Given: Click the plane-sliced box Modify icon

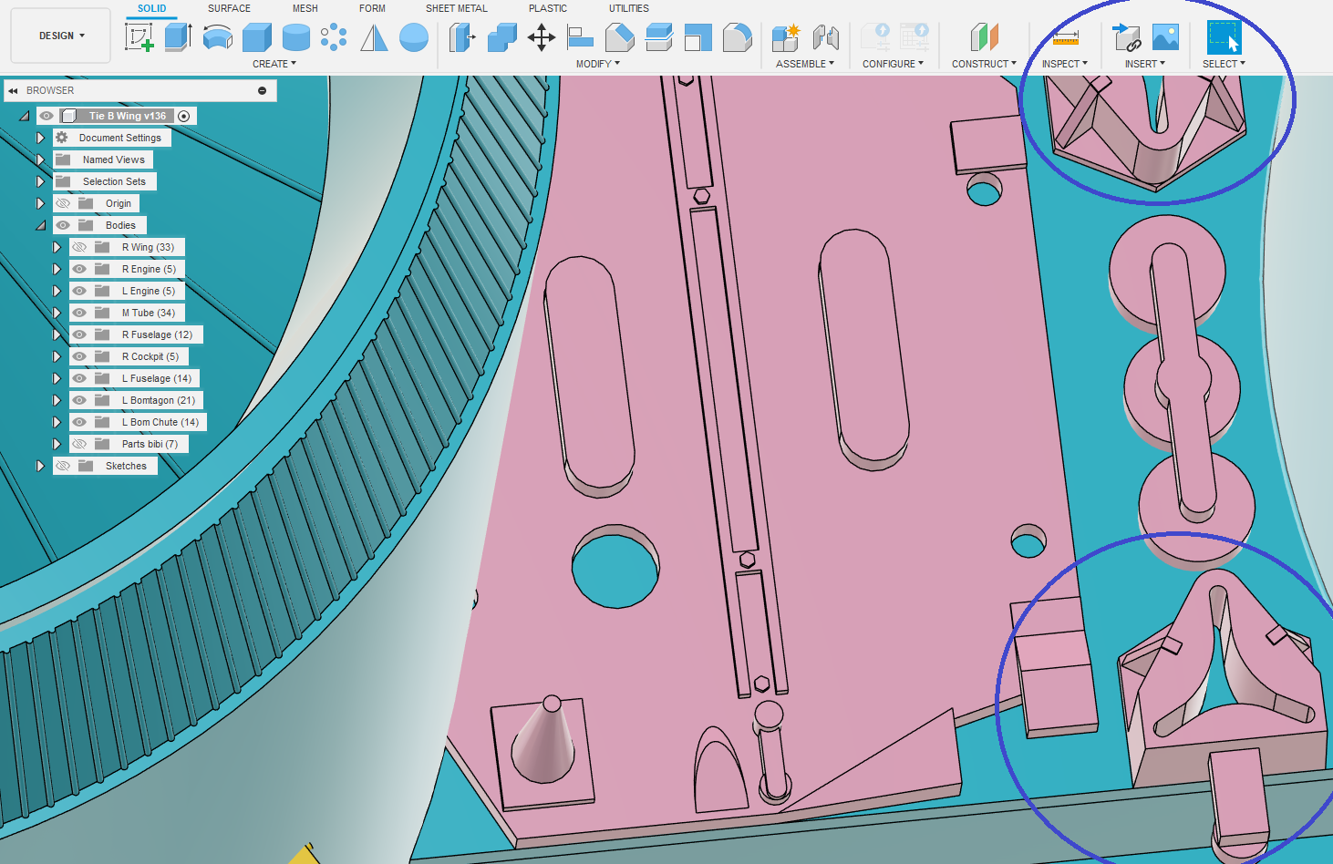Looking at the screenshot, I should [x=659, y=37].
